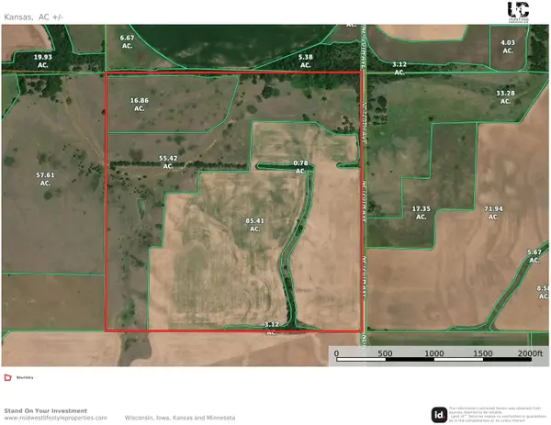The width and height of the screenshot is (551, 425).
Task: Click 'Wisconsin, Iowa, Kansas and Minnesota' text
Action: pyautogui.click(x=180, y=418)
